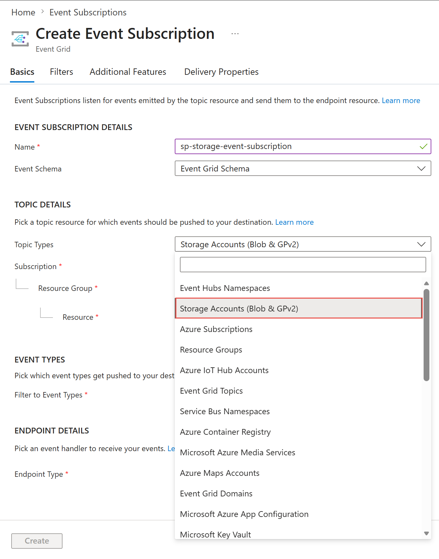Select Service Bus Namespaces option

299,411
